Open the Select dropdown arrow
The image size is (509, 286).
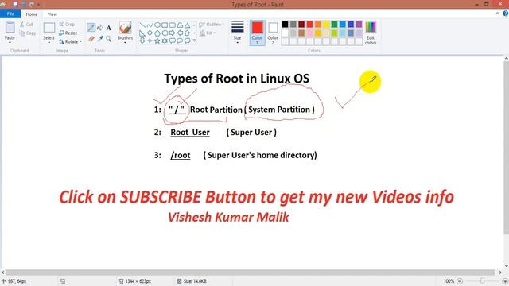pyautogui.click(x=49, y=43)
